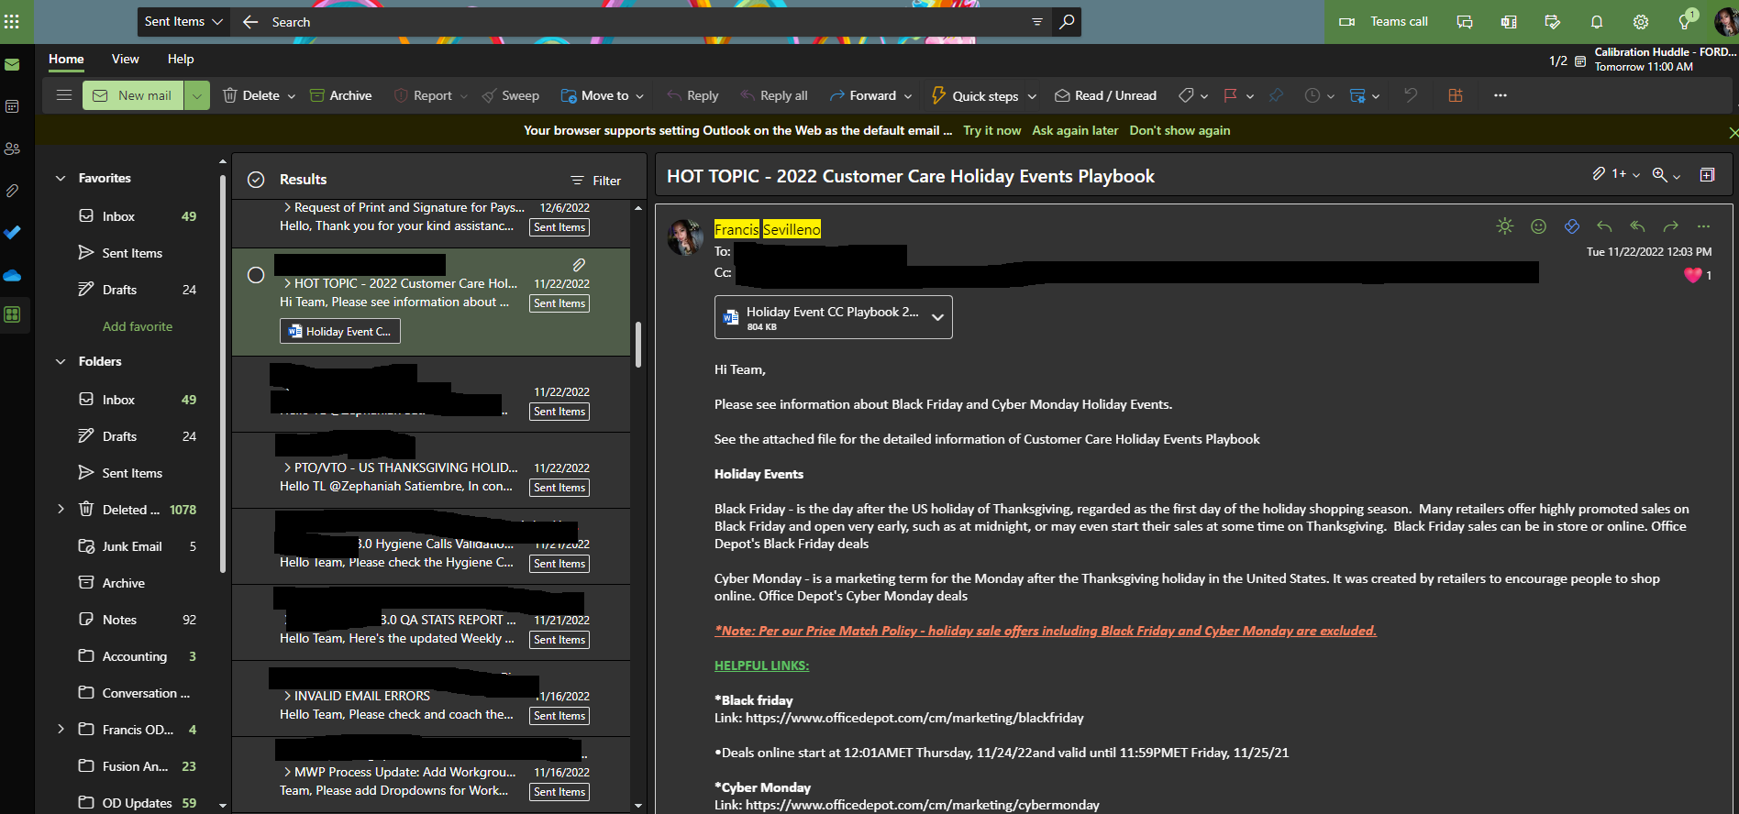Add a reaction with the smiley icon

click(x=1539, y=226)
